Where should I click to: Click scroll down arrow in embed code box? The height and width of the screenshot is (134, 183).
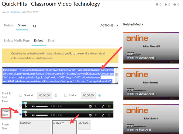116,79
